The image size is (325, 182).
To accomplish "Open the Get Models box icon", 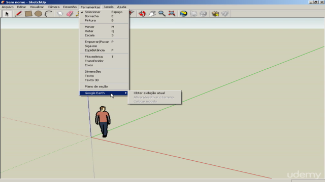I will tap(215, 14).
